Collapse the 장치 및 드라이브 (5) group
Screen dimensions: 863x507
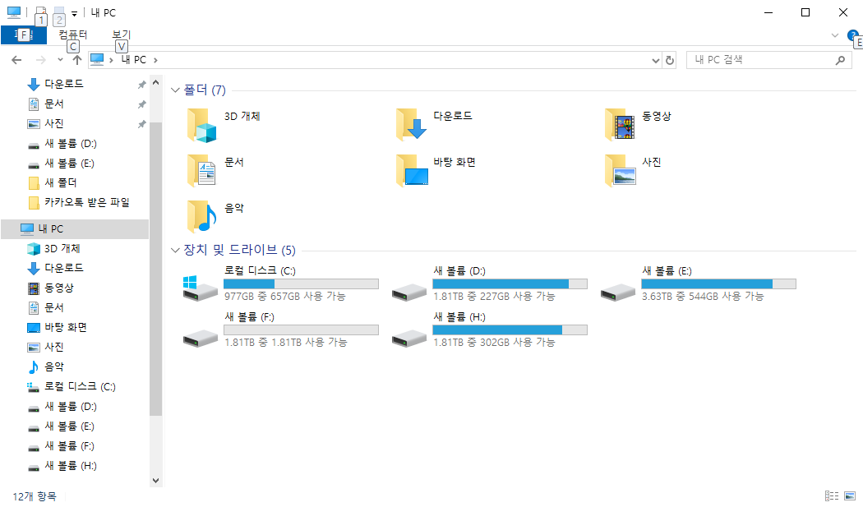point(175,251)
